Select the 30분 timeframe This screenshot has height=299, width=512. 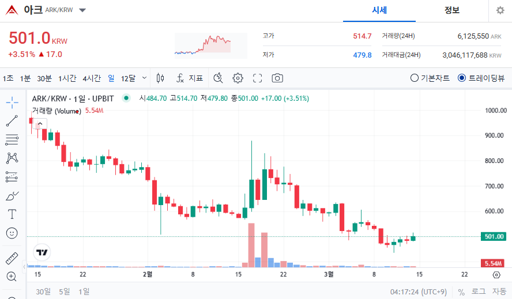[44, 78]
